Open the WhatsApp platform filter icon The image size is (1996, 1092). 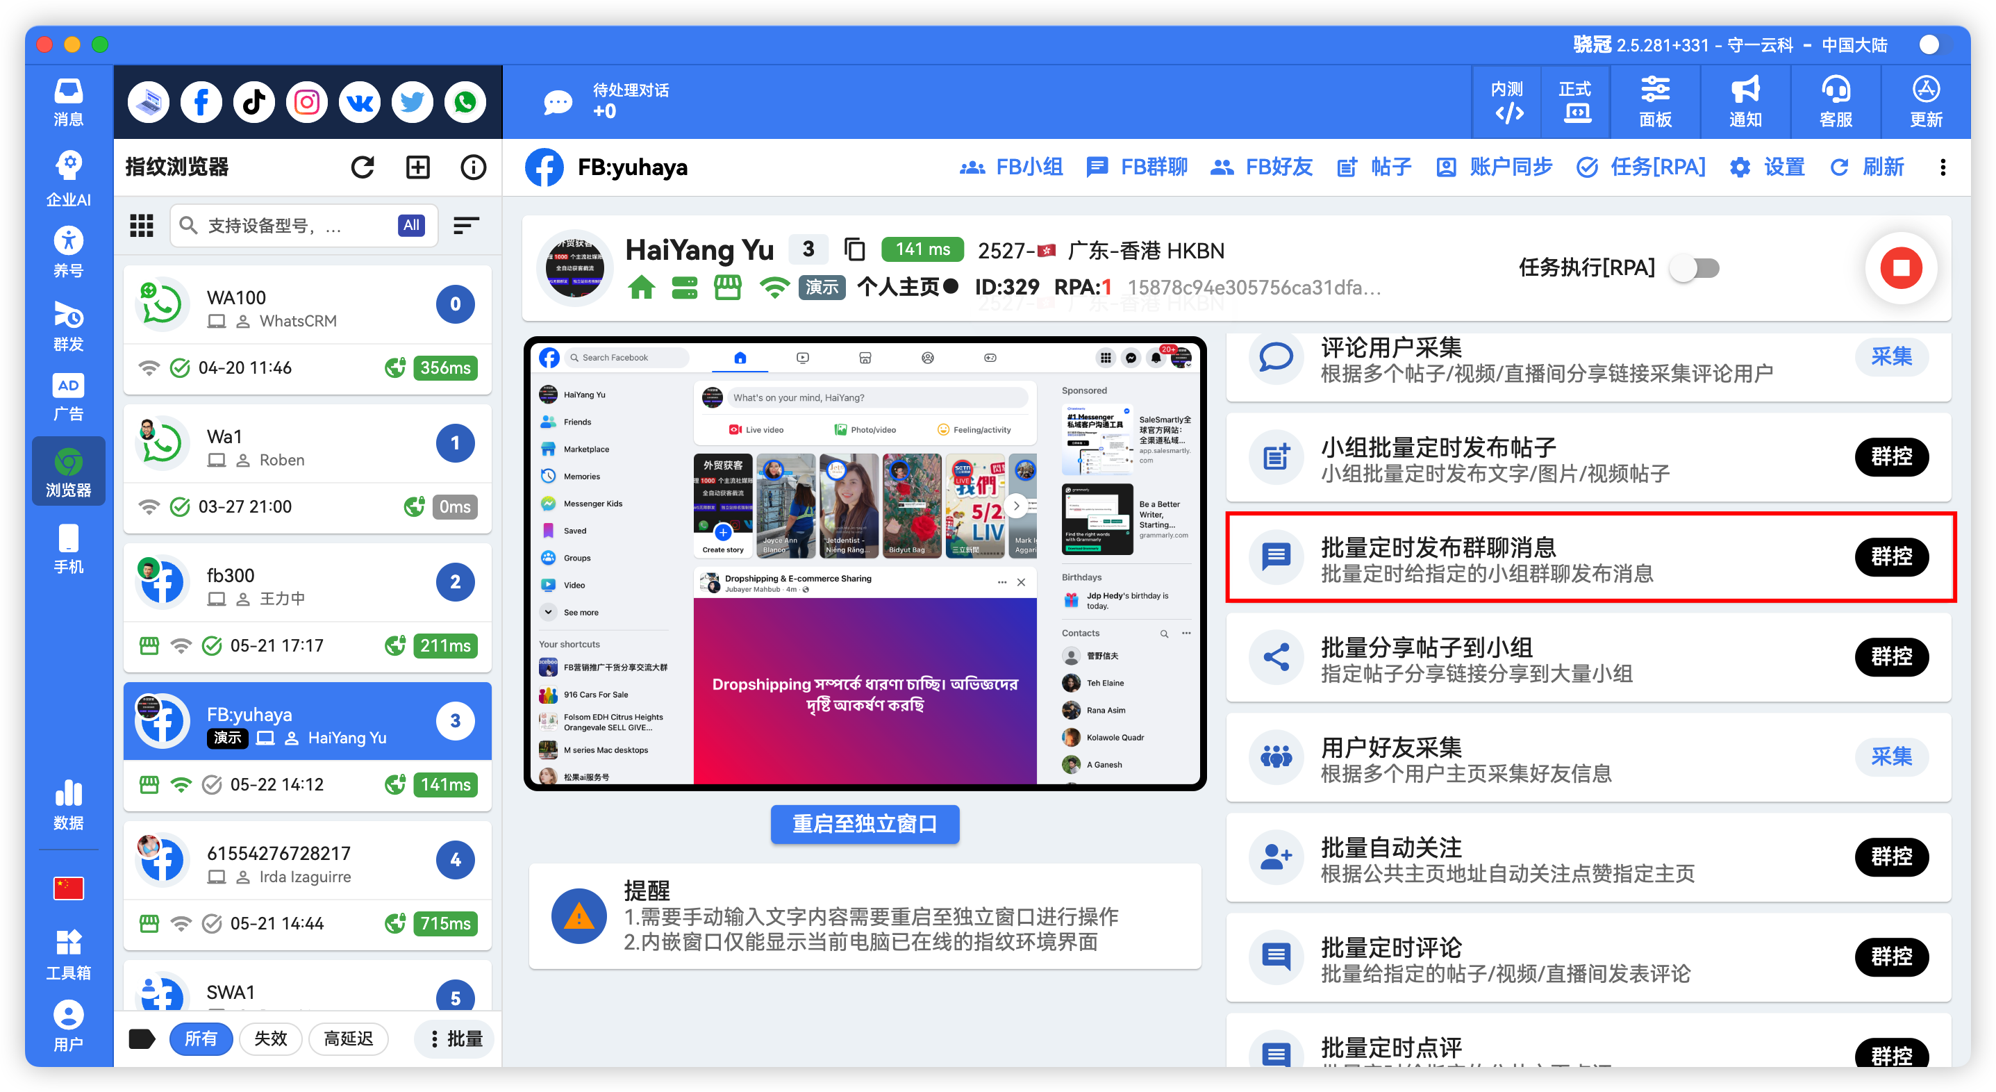tap(465, 101)
